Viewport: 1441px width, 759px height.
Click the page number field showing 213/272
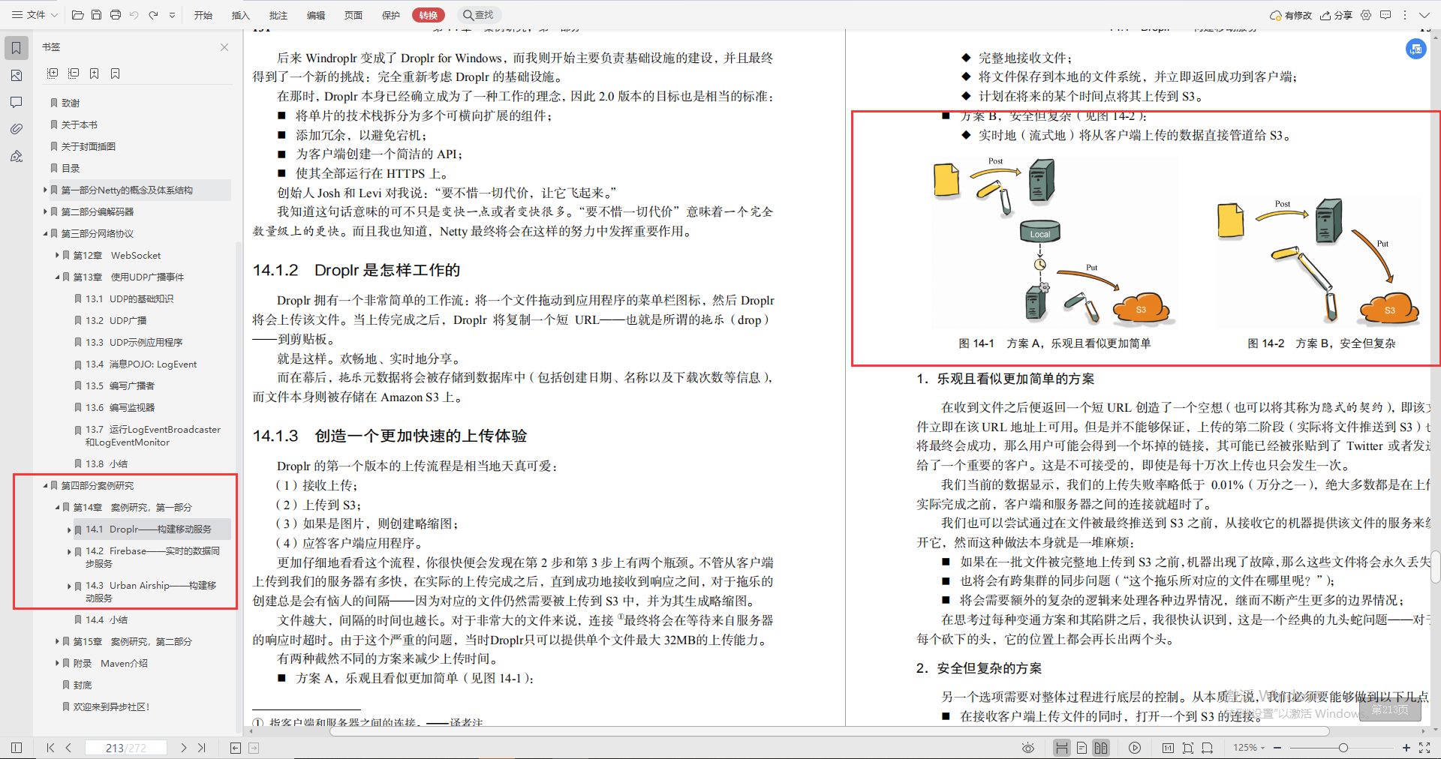coord(126,748)
